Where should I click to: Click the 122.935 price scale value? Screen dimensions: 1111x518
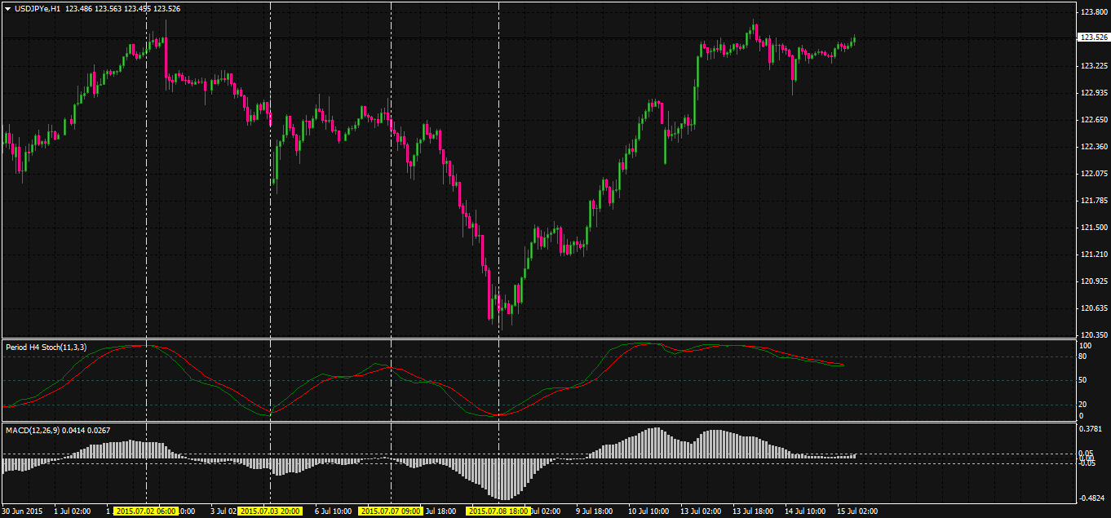(x=1093, y=93)
